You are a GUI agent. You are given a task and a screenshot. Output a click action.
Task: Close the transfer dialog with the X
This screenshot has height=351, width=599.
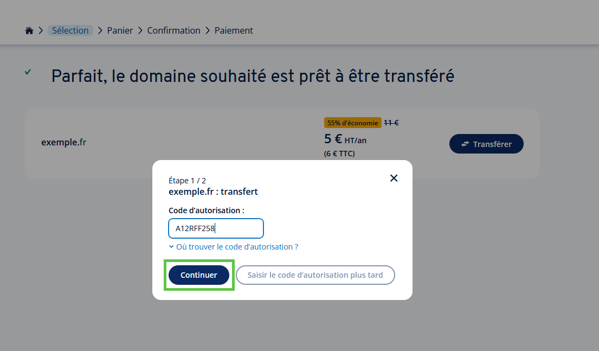tap(394, 178)
